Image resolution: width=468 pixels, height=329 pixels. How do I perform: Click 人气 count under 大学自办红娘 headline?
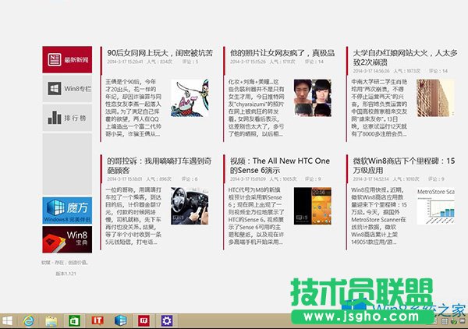(x=407, y=71)
